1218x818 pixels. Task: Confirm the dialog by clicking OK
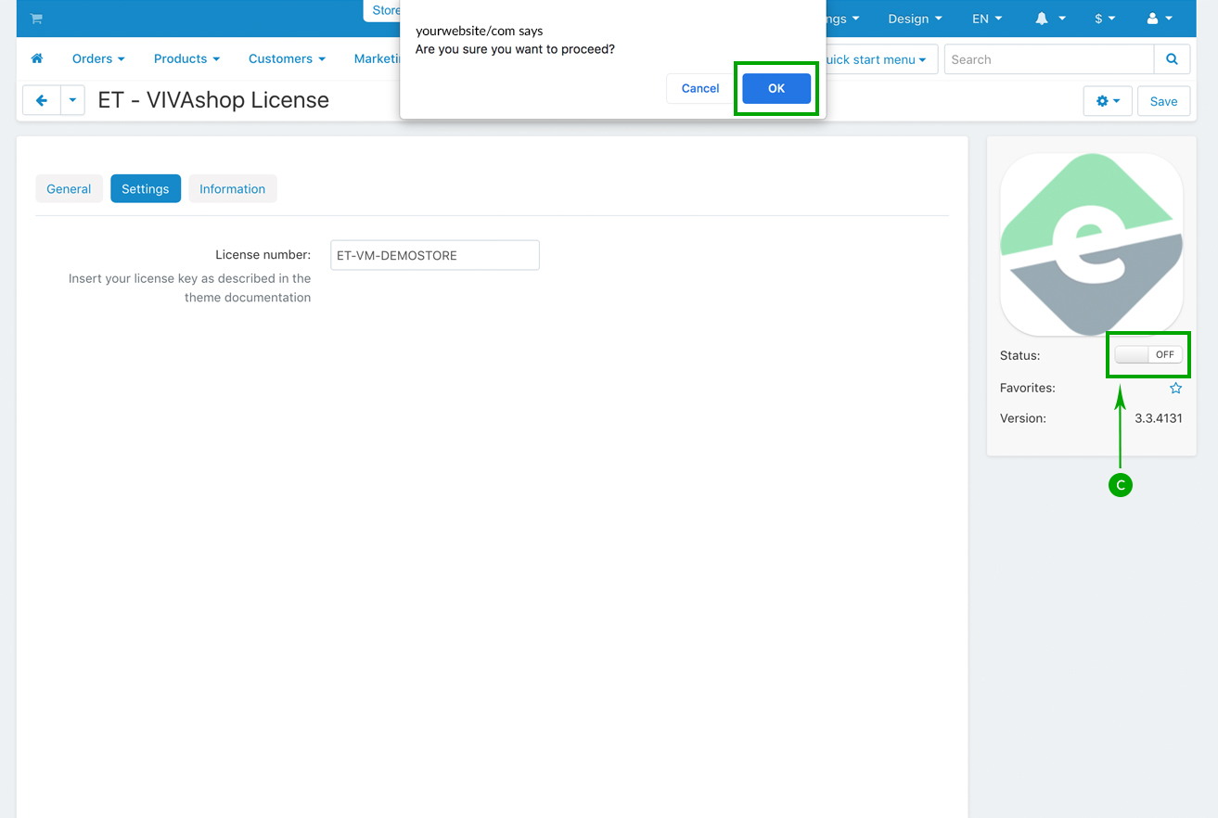tap(776, 88)
